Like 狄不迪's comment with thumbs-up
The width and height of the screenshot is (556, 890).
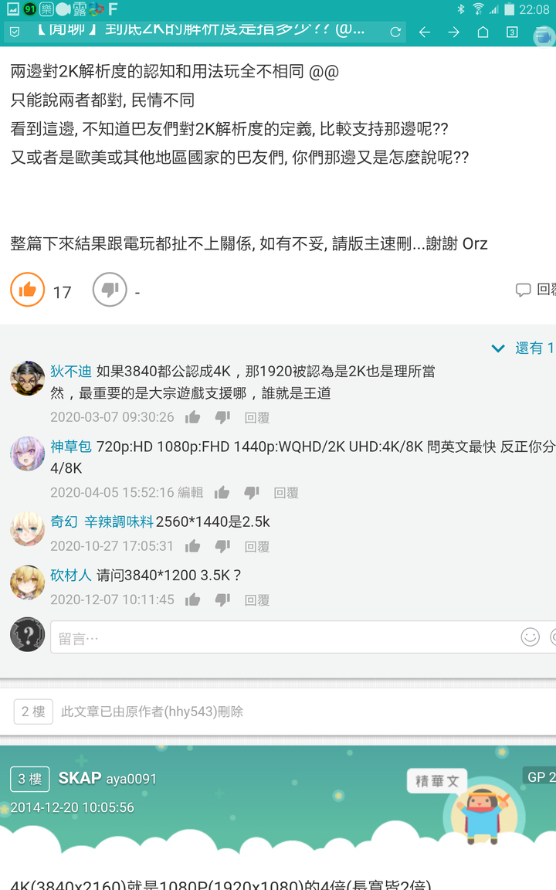click(x=193, y=417)
